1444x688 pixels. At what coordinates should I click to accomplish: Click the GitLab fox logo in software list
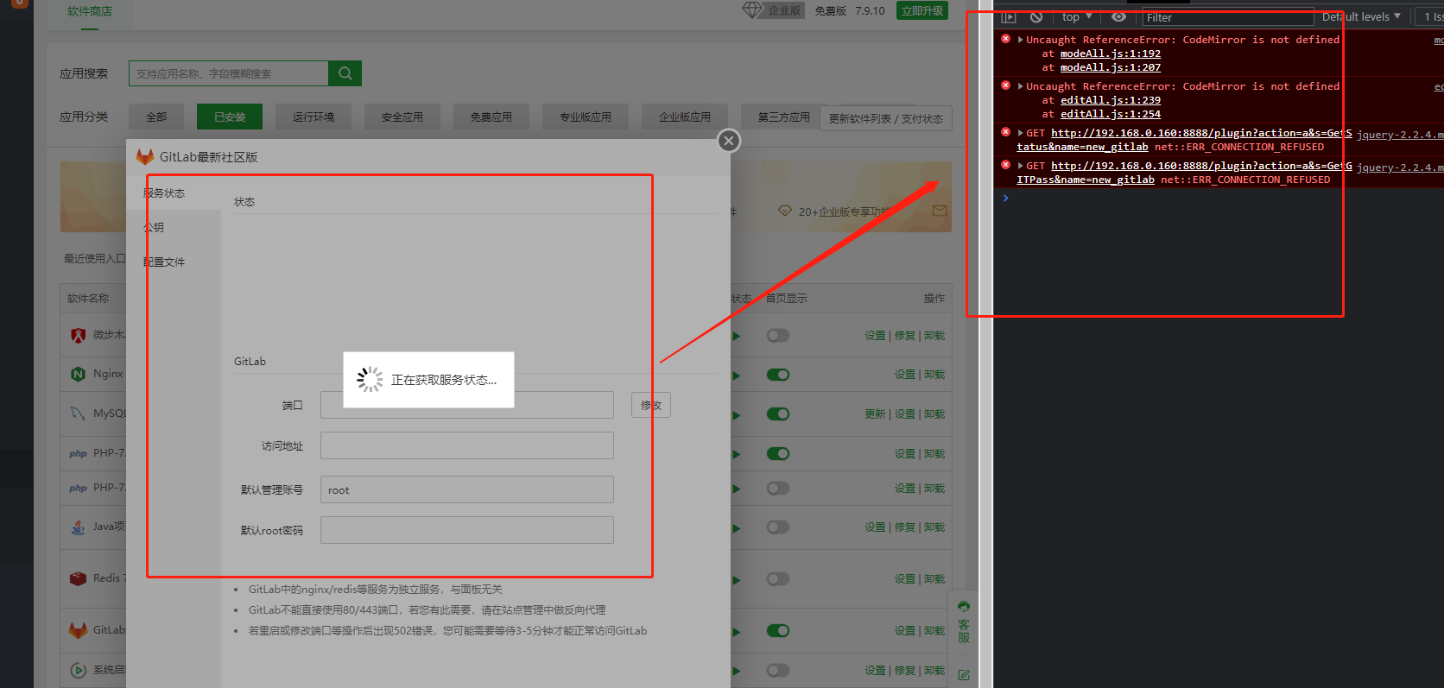(x=78, y=630)
